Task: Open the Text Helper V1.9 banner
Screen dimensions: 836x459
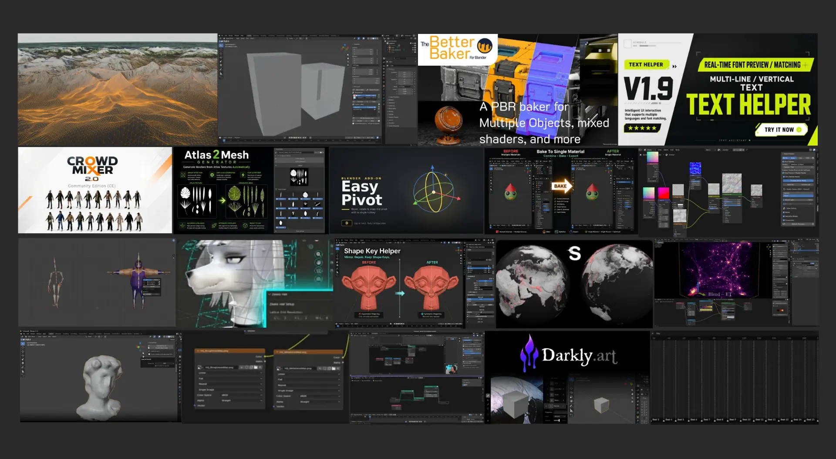Action: point(718,89)
